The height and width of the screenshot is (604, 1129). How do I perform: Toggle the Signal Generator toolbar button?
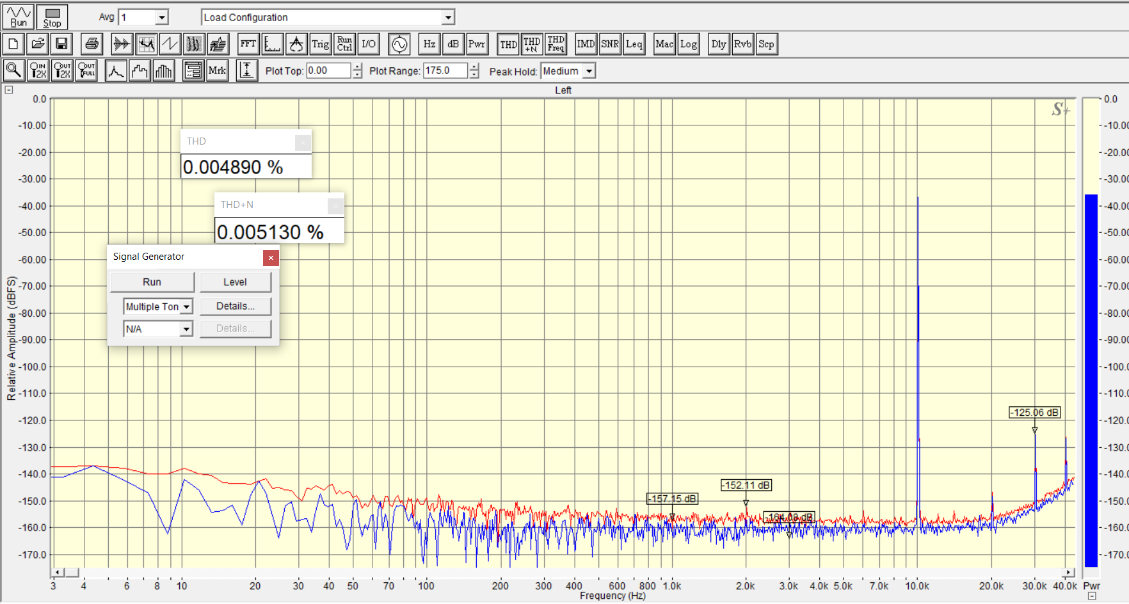coord(399,44)
